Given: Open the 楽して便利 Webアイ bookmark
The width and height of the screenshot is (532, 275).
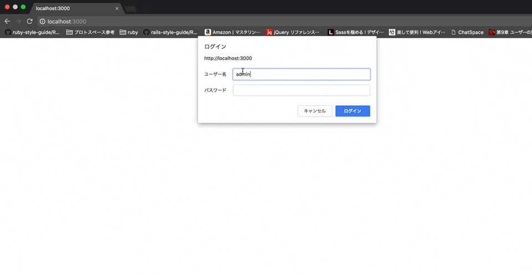Looking at the screenshot, I should pyautogui.click(x=417, y=32).
